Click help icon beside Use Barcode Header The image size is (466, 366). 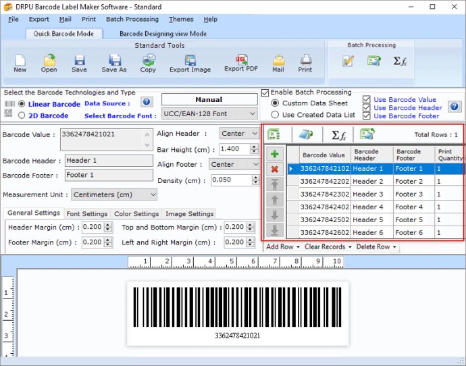pos(454,106)
